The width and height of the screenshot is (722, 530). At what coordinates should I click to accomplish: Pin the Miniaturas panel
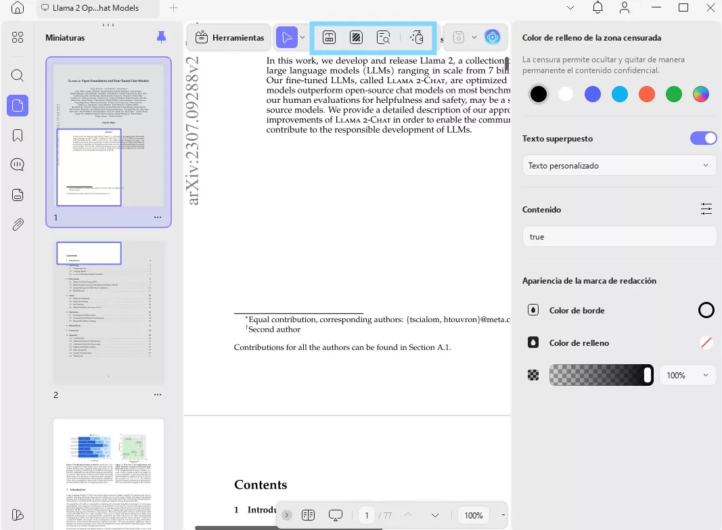click(x=161, y=37)
